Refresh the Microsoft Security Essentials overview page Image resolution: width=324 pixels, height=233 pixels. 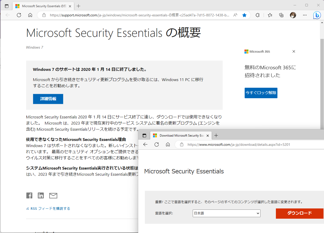point(19,15)
